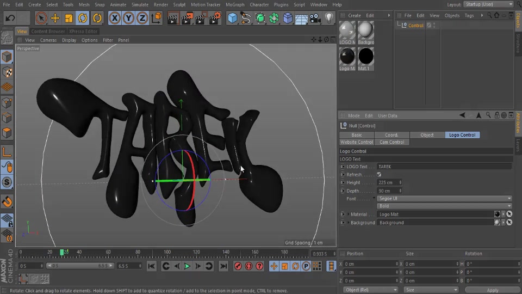Expand the Background link arrow
Viewport: 522px width, 294px height.
tap(349, 223)
